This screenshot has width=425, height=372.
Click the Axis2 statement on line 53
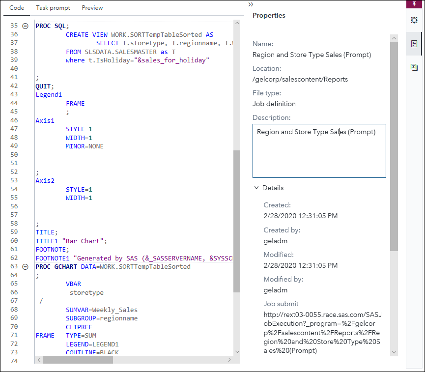tap(45, 180)
